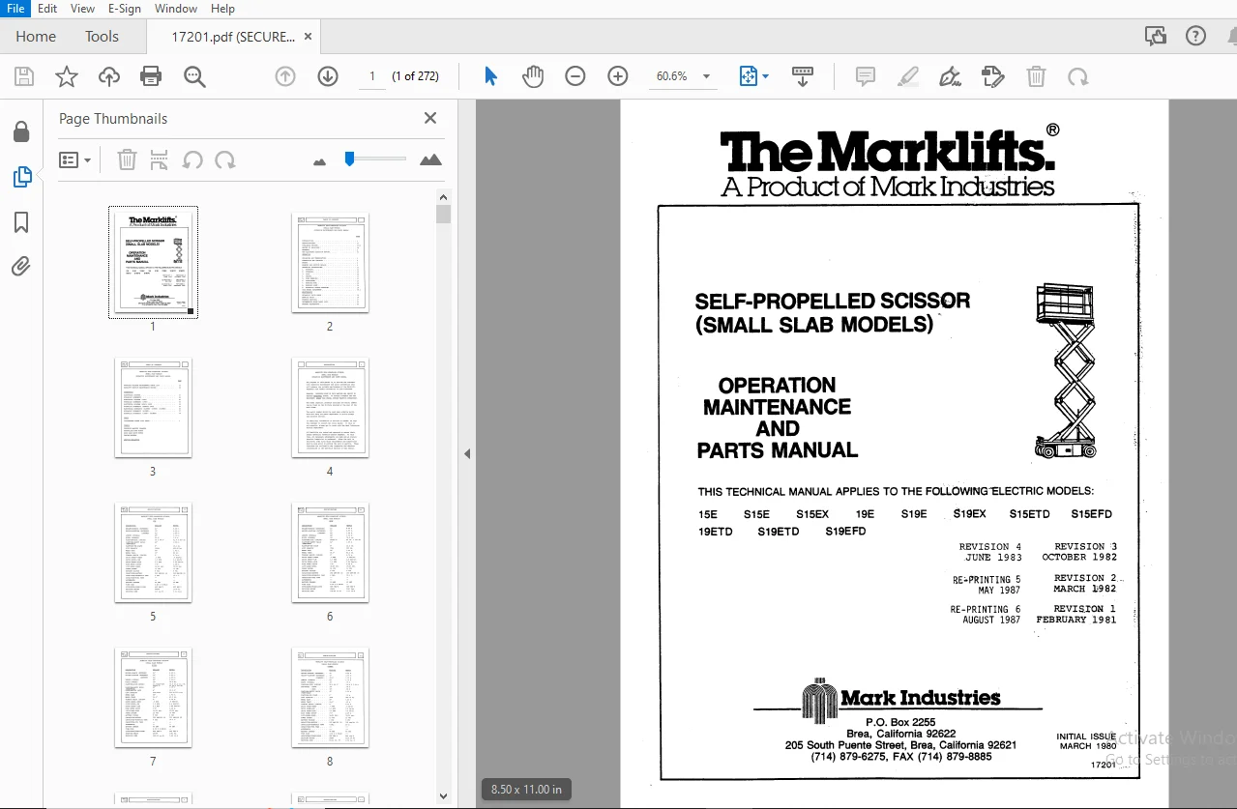Viewport: 1237px width, 809px height.
Task: Reduce thumbnail size small mountains icon
Action: [x=320, y=161]
